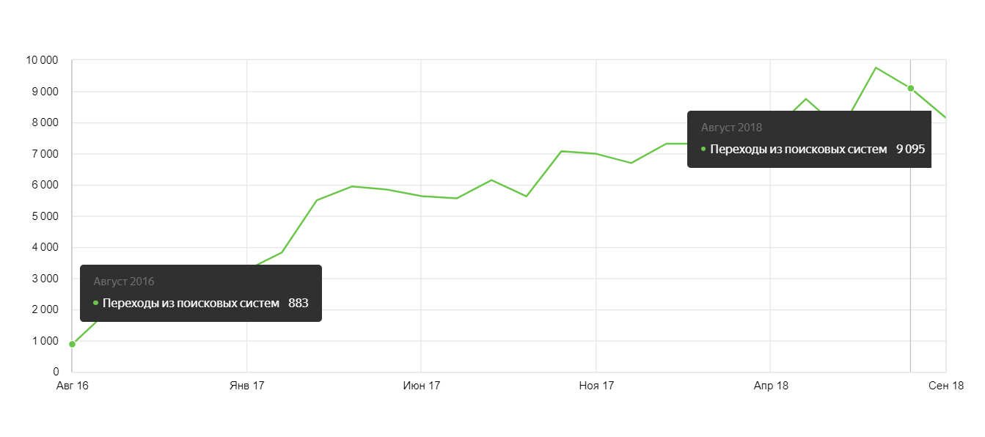Click the Апр 18 x-axis label
The image size is (985, 437).
click(770, 386)
